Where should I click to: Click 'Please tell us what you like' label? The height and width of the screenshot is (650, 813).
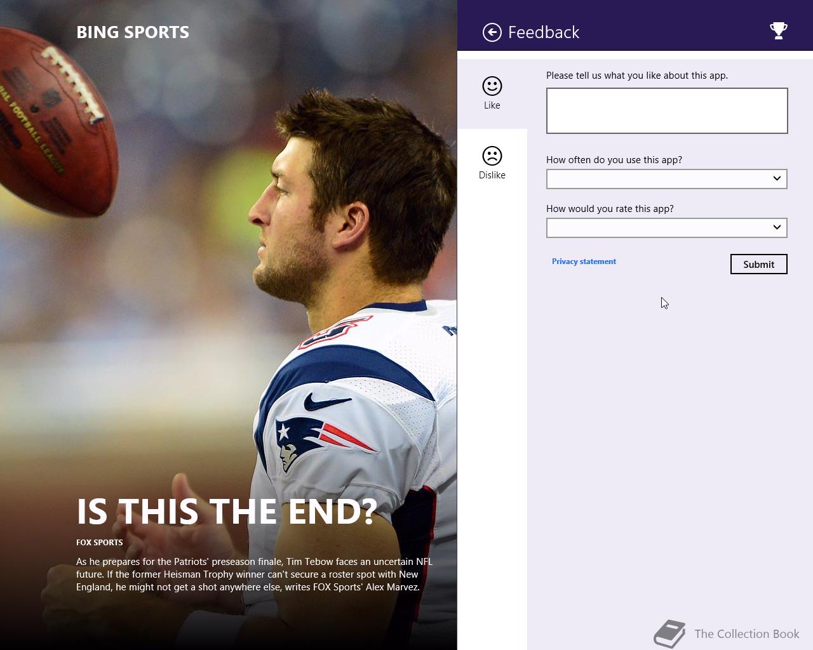coord(637,76)
